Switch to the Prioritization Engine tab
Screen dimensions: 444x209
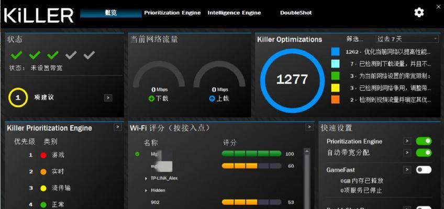pos(172,13)
